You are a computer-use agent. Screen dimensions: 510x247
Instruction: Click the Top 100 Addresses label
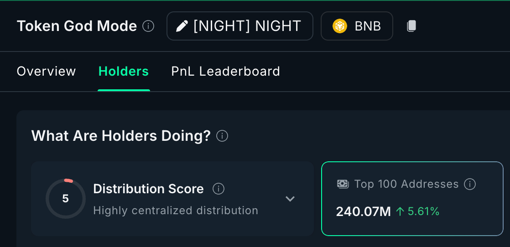[x=406, y=184]
